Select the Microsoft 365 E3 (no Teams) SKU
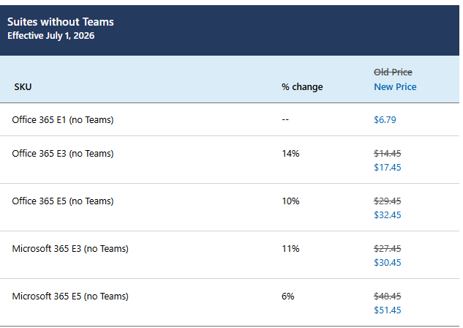The width and height of the screenshot is (463, 328). coord(70,248)
